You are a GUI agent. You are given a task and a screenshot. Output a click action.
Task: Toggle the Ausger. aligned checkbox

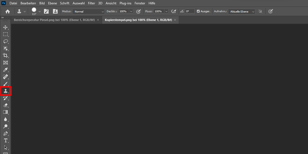coord(198,12)
